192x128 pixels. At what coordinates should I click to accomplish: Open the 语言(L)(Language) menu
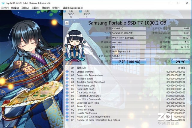[73, 8]
